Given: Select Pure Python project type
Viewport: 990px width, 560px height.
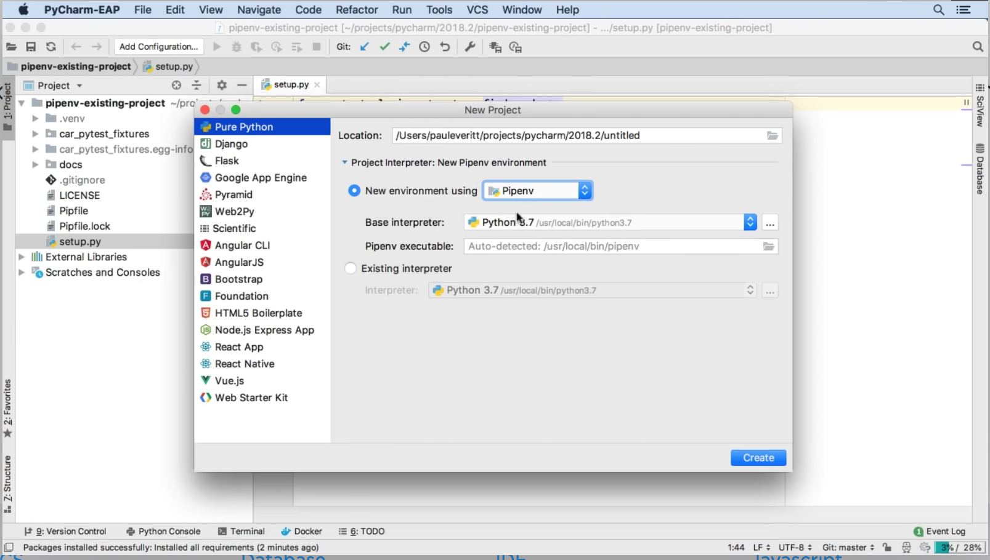Looking at the screenshot, I should click(x=262, y=127).
